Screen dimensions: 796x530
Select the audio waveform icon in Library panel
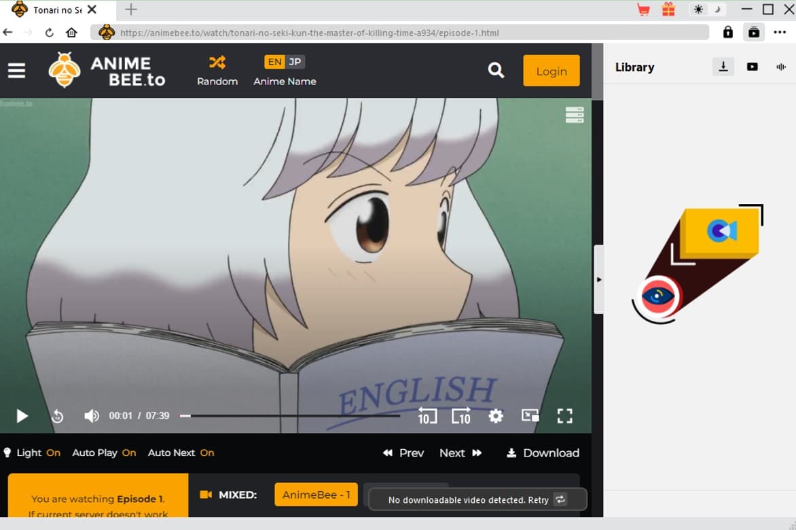point(781,67)
